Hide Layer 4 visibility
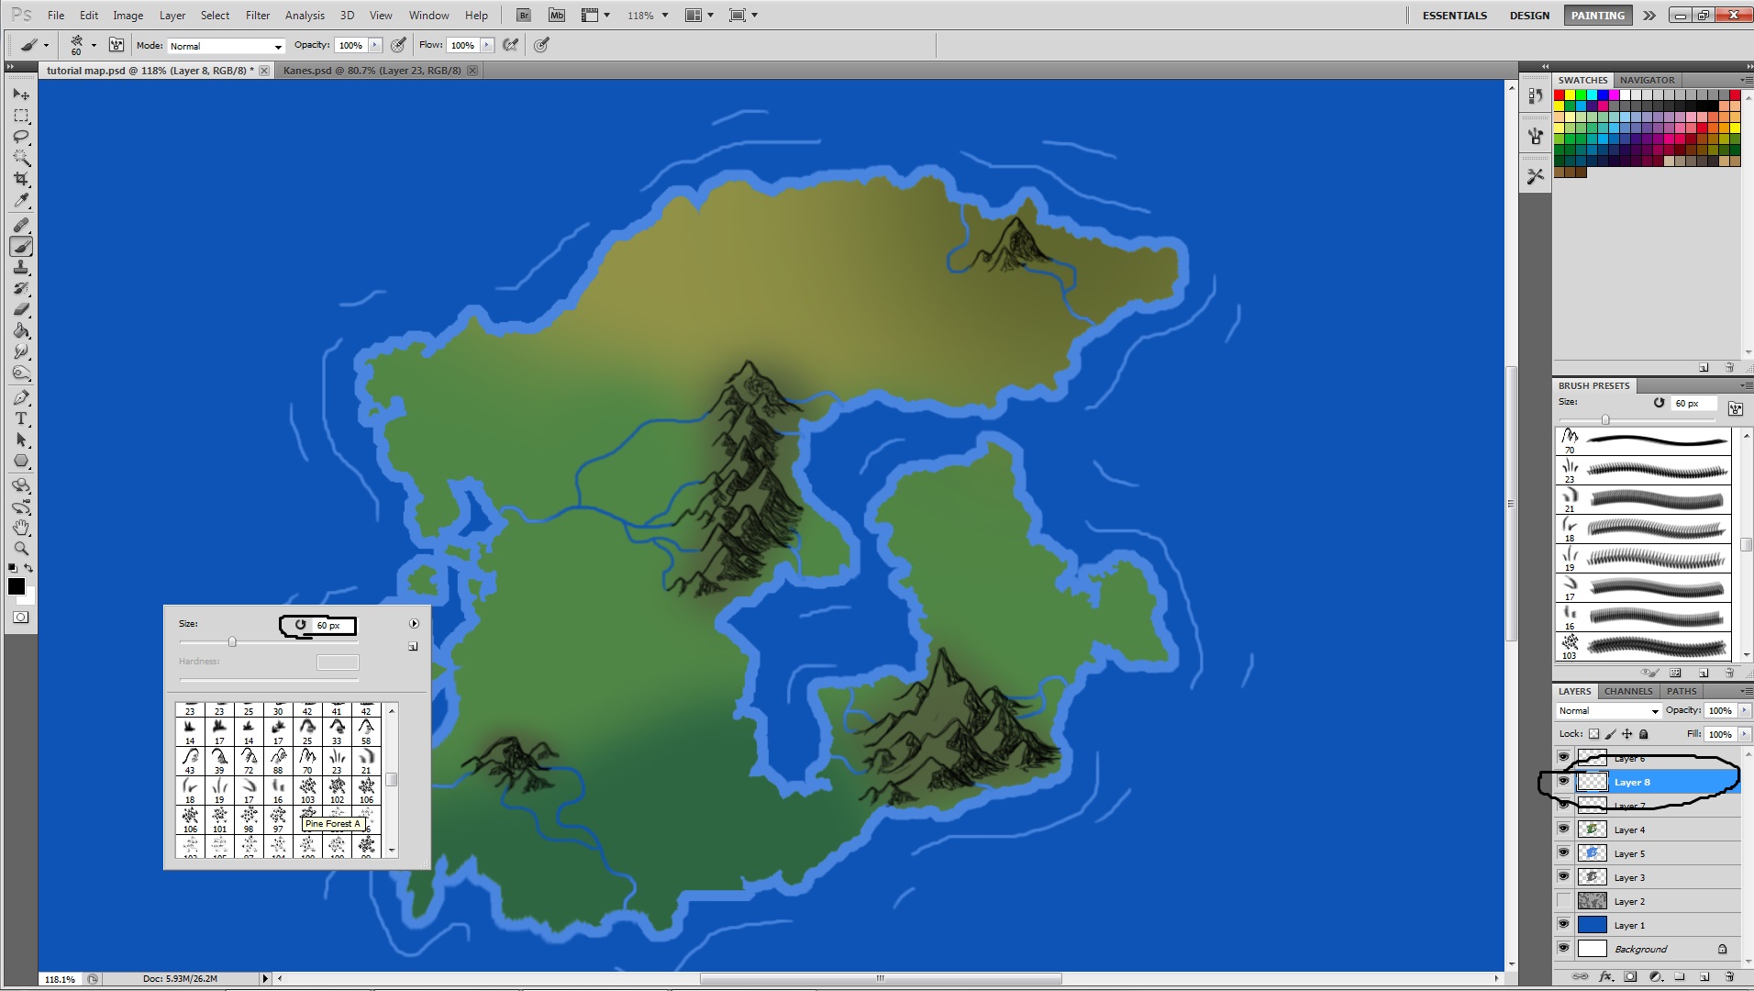Image resolution: width=1754 pixels, height=991 pixels. coord(1564,829)
